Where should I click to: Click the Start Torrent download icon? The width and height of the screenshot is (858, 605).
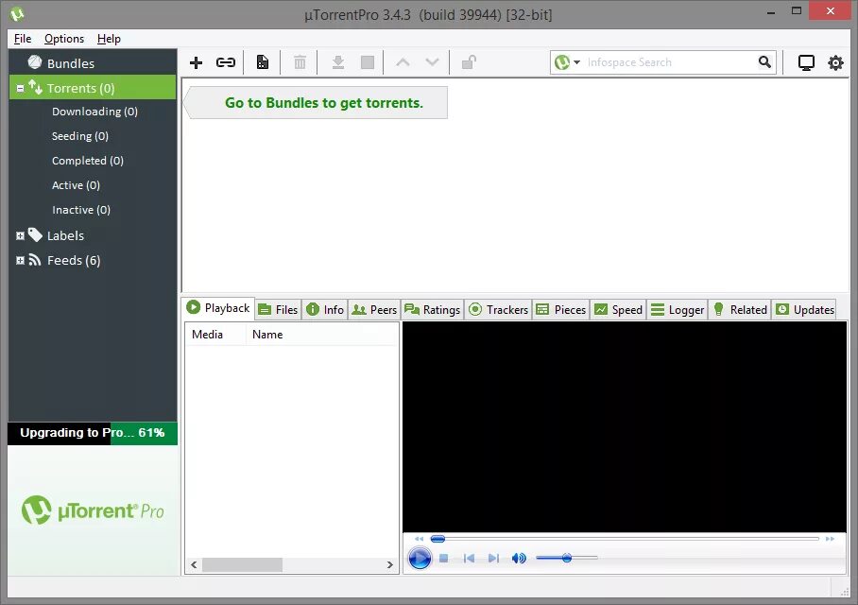coord(338,62)
